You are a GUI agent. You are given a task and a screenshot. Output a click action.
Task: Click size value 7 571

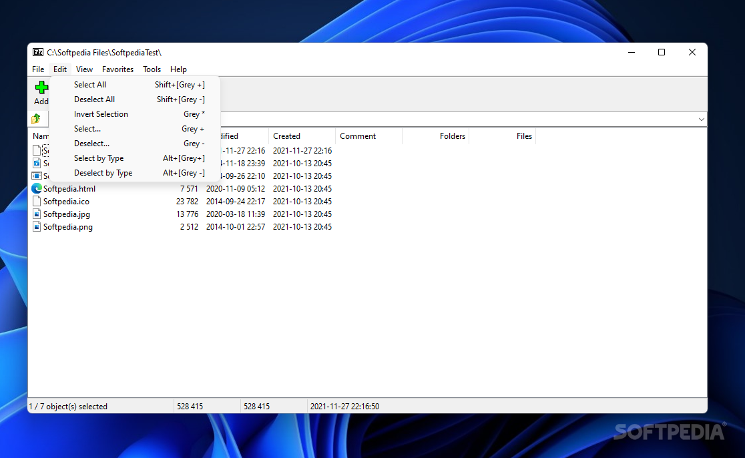[x=189, y=189]
